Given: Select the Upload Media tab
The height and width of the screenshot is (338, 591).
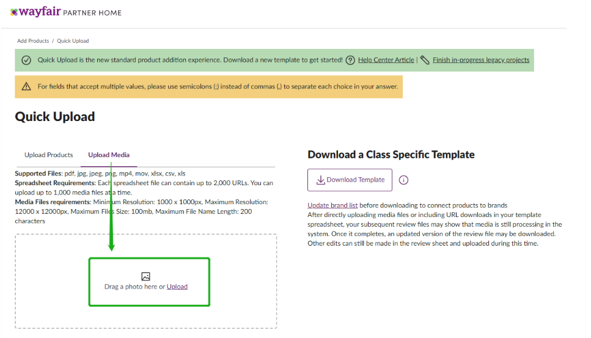Looking at the screenshot, I should 109,155.
